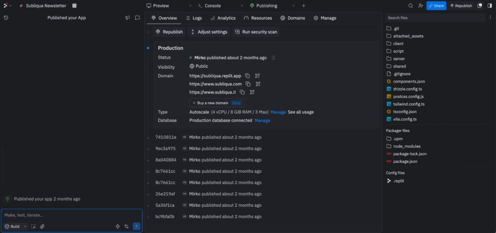496x233 pixels.
Task: Select deployment 7410811e row
Action: 208,137
